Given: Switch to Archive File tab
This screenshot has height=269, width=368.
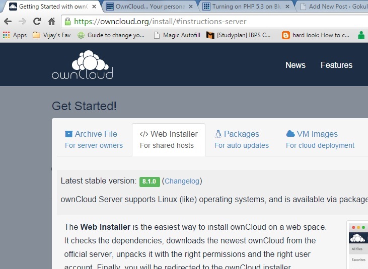Looking at the screenshot, I should pyautogui.click(x=94, y=139).
